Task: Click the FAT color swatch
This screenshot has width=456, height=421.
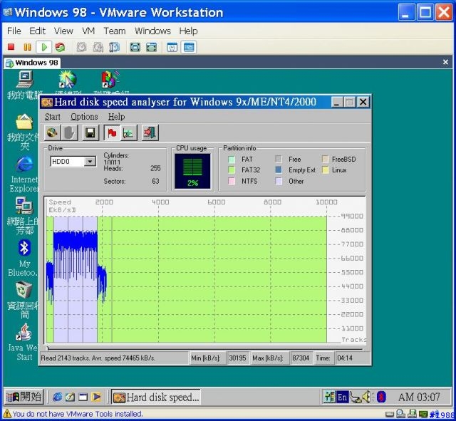Action: point(232,159)
